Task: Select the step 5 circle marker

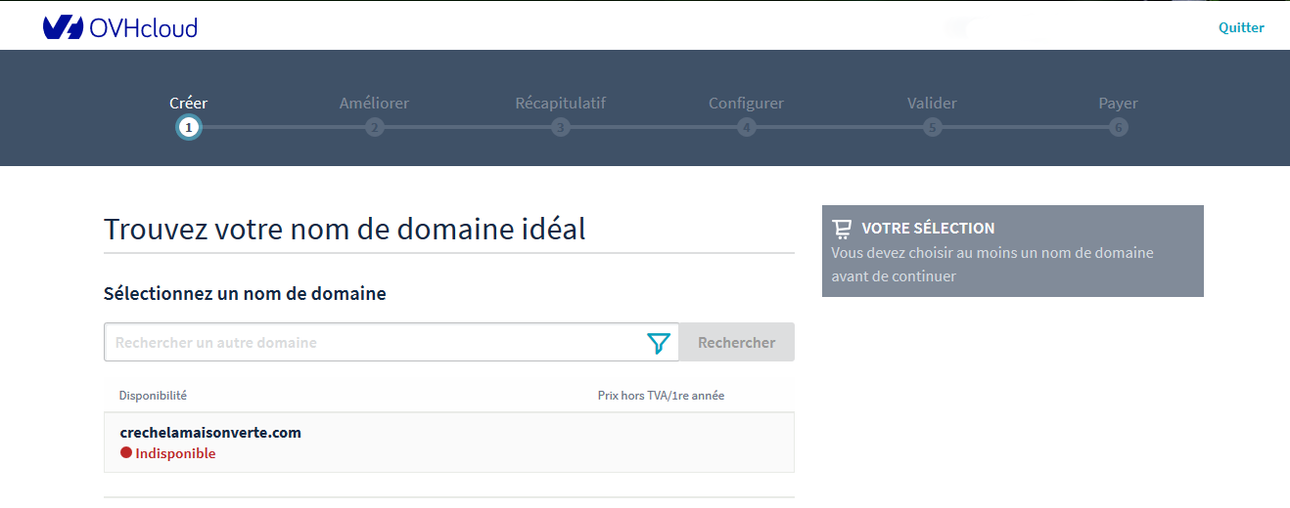Action: click(x=932, y=127)
